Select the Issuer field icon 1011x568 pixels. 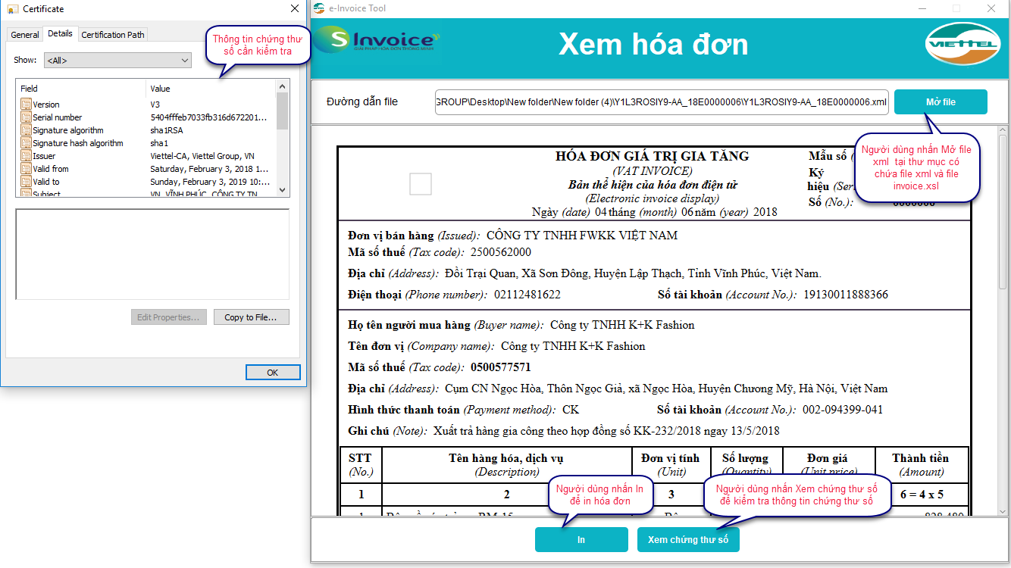click(x=26, y=156)
